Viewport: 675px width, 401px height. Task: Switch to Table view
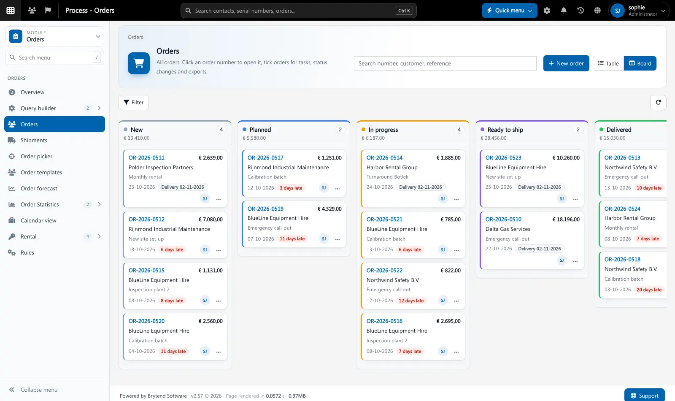(x=608, y=63)
